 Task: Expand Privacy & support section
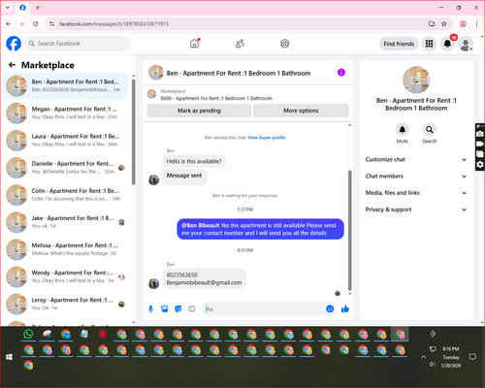tap(416, 210)
